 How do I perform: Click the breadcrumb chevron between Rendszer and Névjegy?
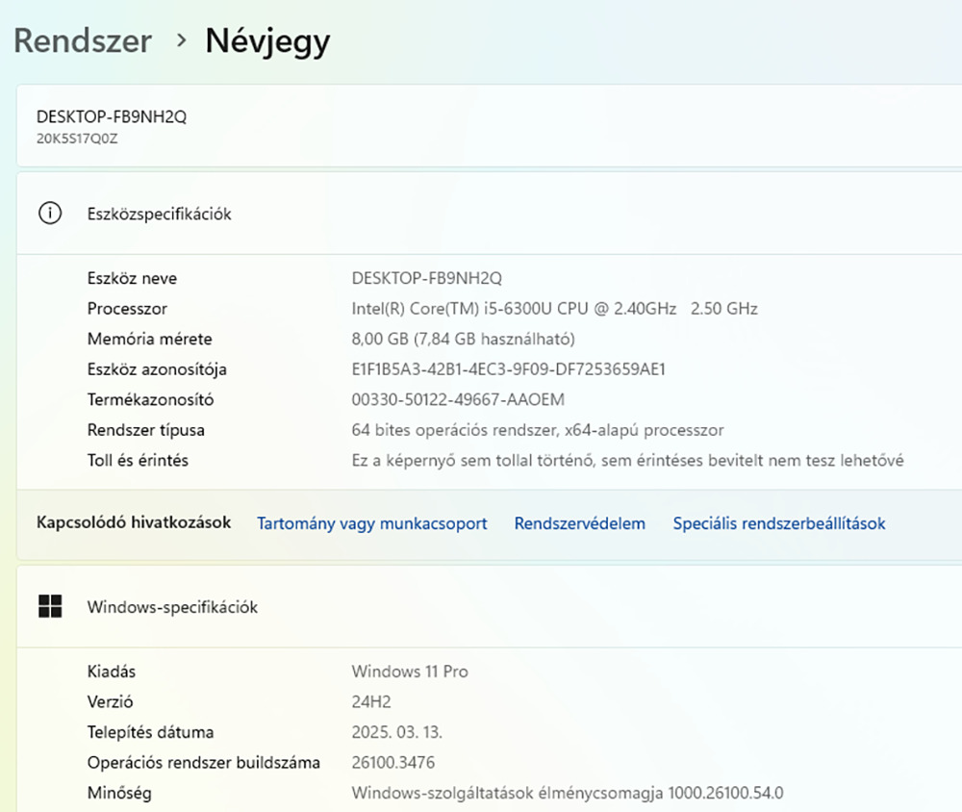tap(181, 40)
